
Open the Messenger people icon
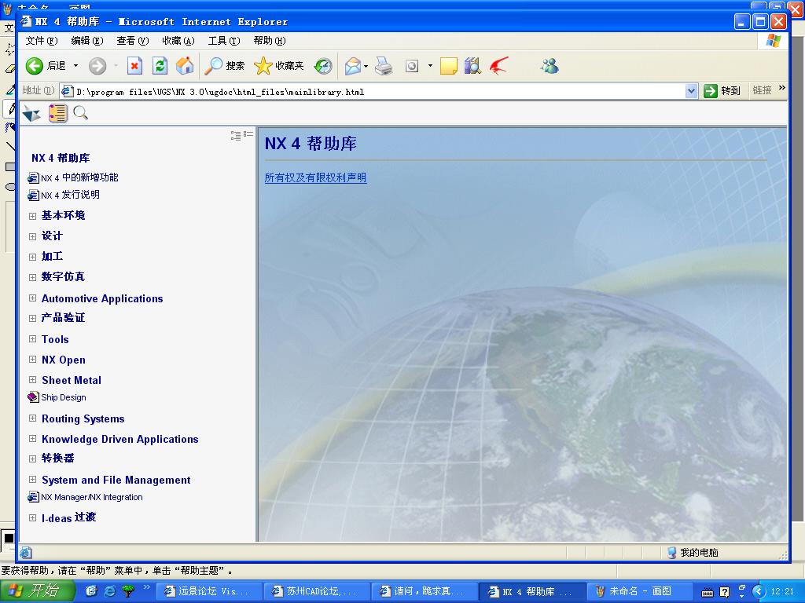click(550, 66)
